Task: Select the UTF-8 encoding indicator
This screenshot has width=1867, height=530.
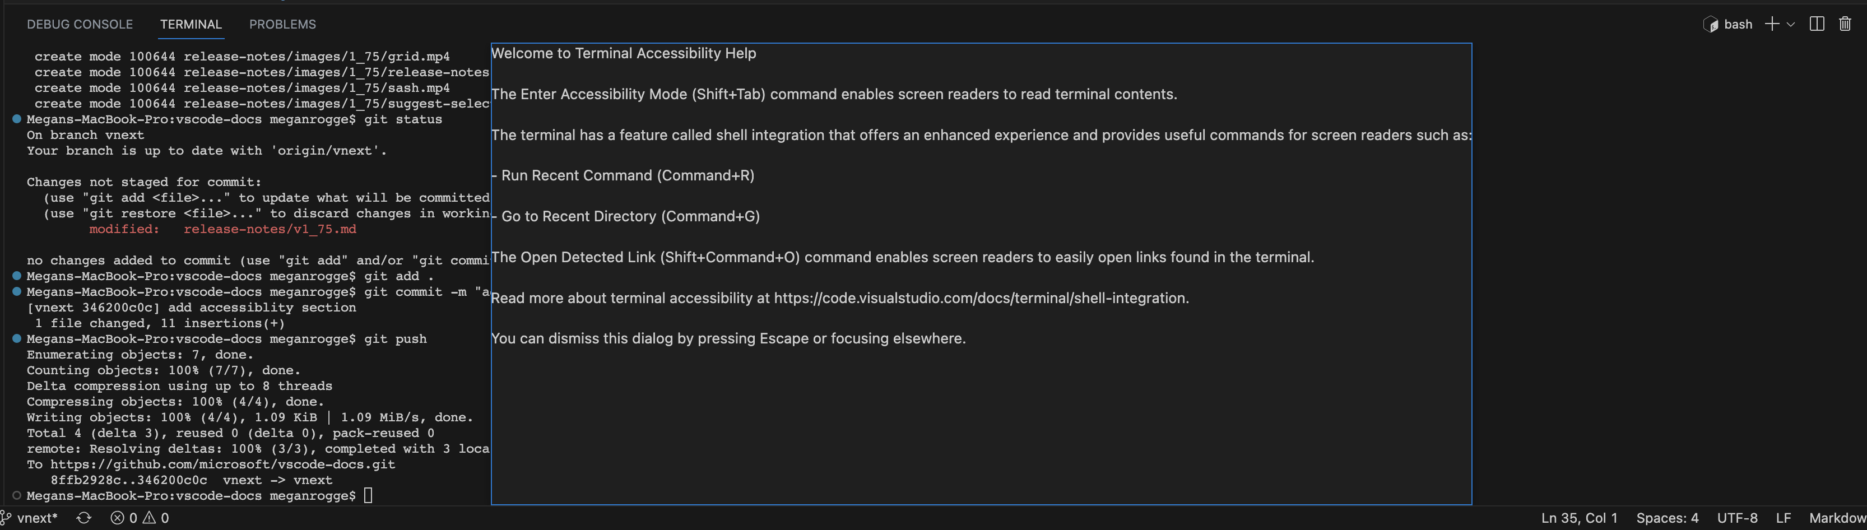Action: pos(1737,518)
